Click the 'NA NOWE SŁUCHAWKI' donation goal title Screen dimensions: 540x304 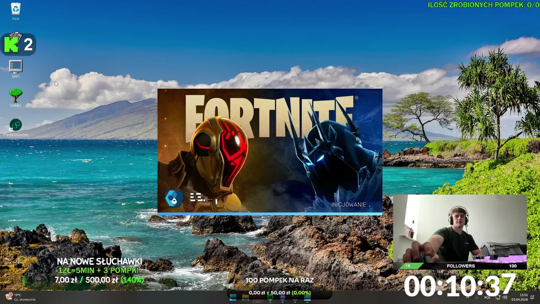tap(100, 262)
